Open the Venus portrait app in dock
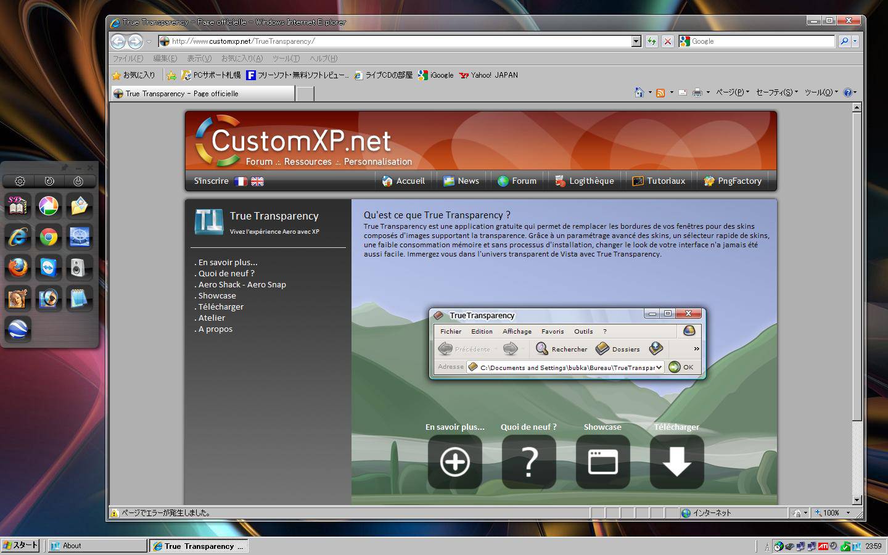 pyautogui.click(x=18, y=298)
